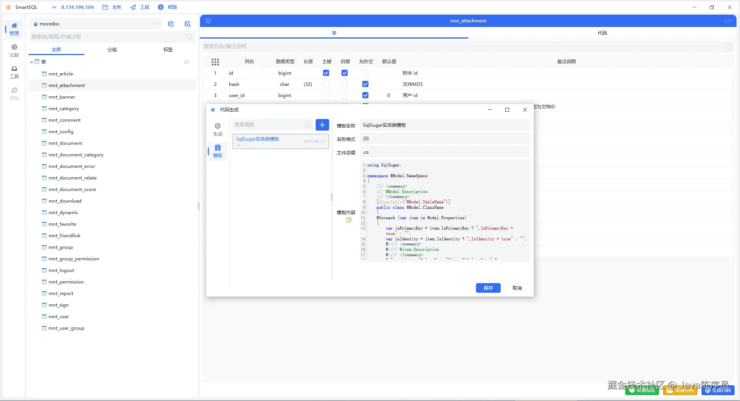Click inside the 模板内容 code editor

pos(445,210)
